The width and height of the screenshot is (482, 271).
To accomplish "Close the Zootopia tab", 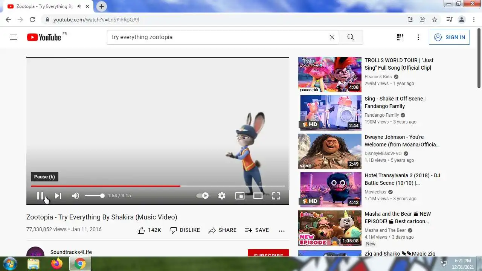I will tap(87, 6).
